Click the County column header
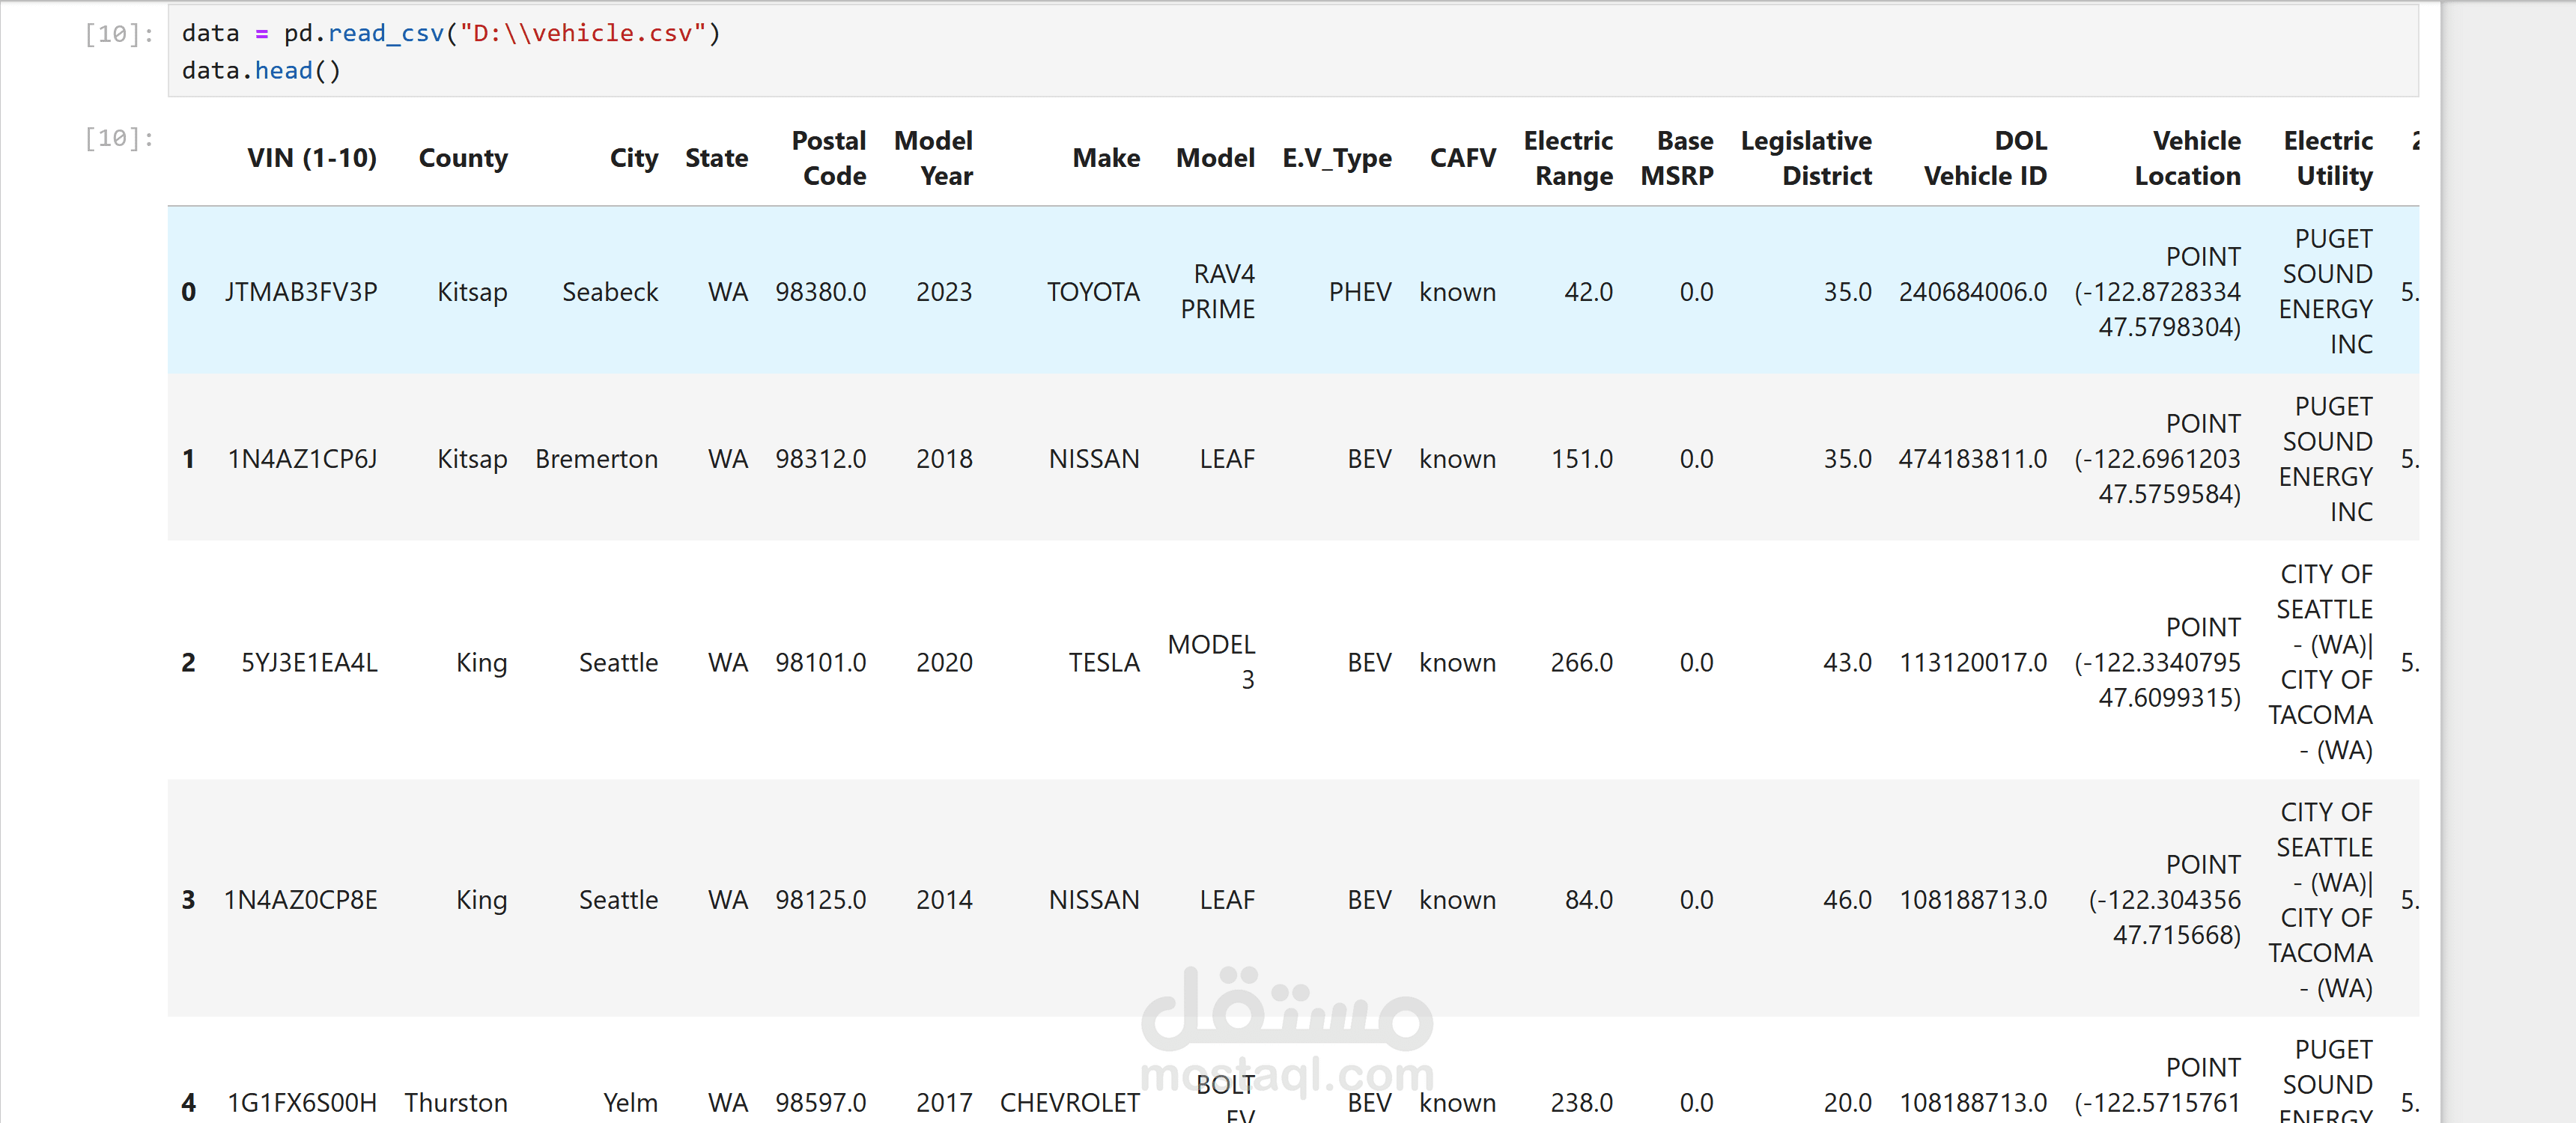The image size is (2576, 1123). tap(463, 158)
